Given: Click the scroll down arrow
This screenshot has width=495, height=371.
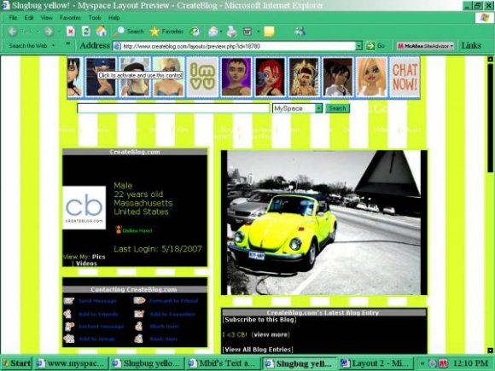Looking at the screenshot, I should tap(490, 350).
